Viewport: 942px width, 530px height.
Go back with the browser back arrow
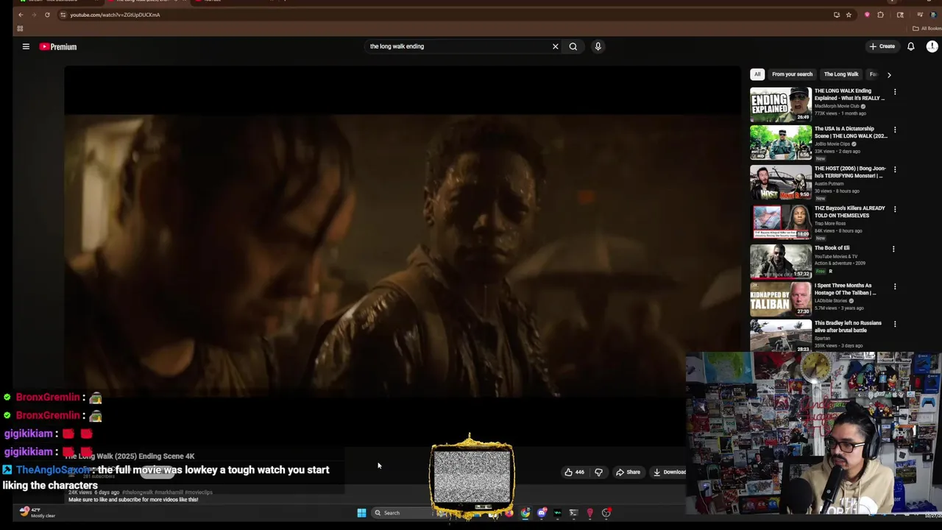pos(21,15)
